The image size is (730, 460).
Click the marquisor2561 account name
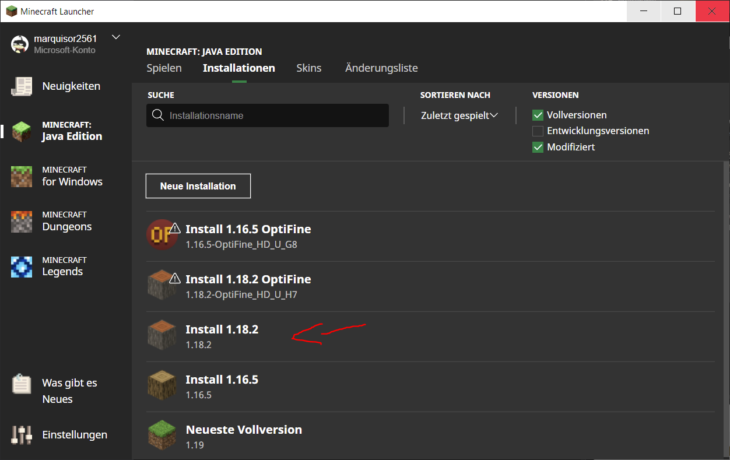65,38
